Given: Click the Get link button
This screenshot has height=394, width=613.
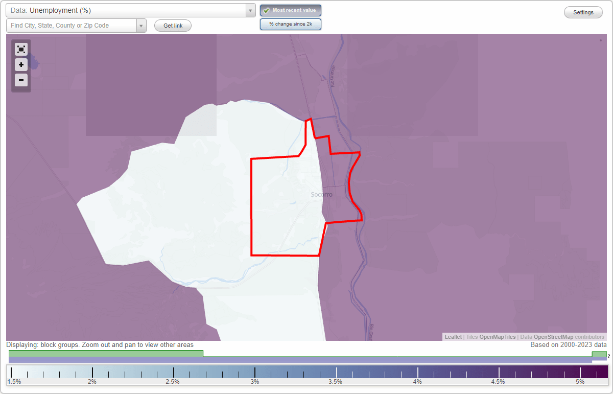Looking at the screenshot, I should click(x=172, y=25).
